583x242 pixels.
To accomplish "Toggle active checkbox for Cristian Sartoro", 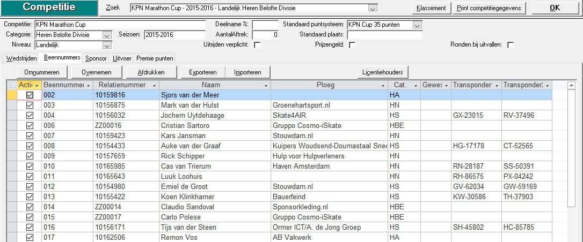I will [x=30, y=126].
